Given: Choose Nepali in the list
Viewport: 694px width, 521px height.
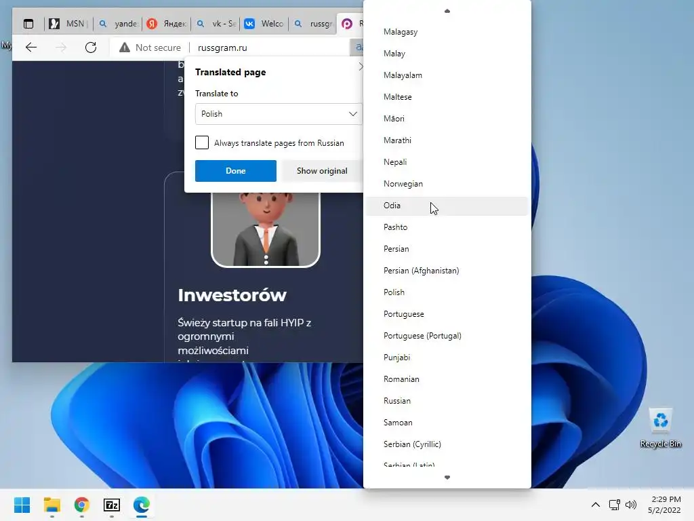Looking at the screenshot, I should pos(447,162).
